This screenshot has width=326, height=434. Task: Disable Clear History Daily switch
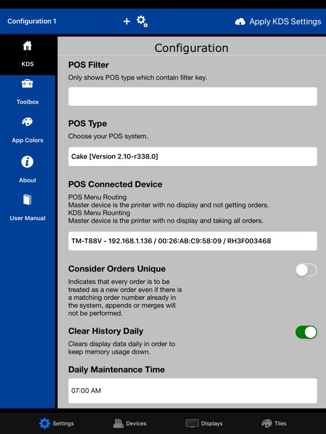(x=306, y=332)
